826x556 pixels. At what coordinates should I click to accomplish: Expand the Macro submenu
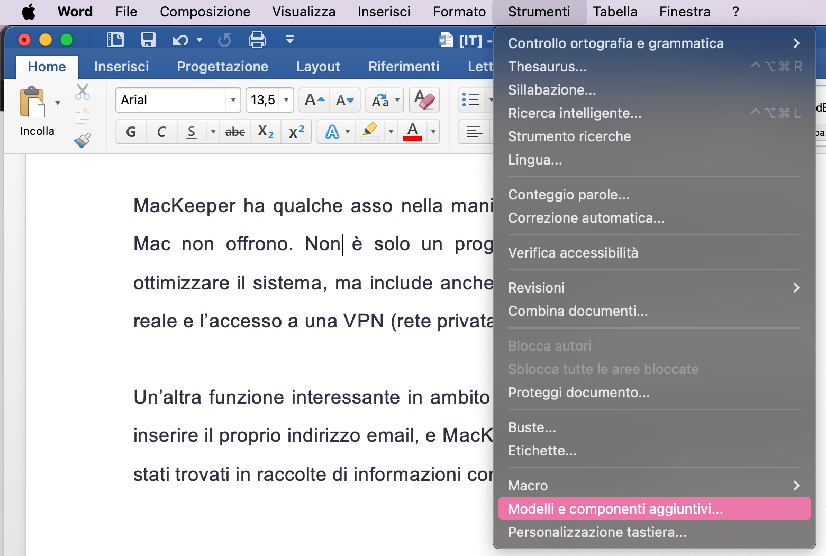tap(655, 486)
